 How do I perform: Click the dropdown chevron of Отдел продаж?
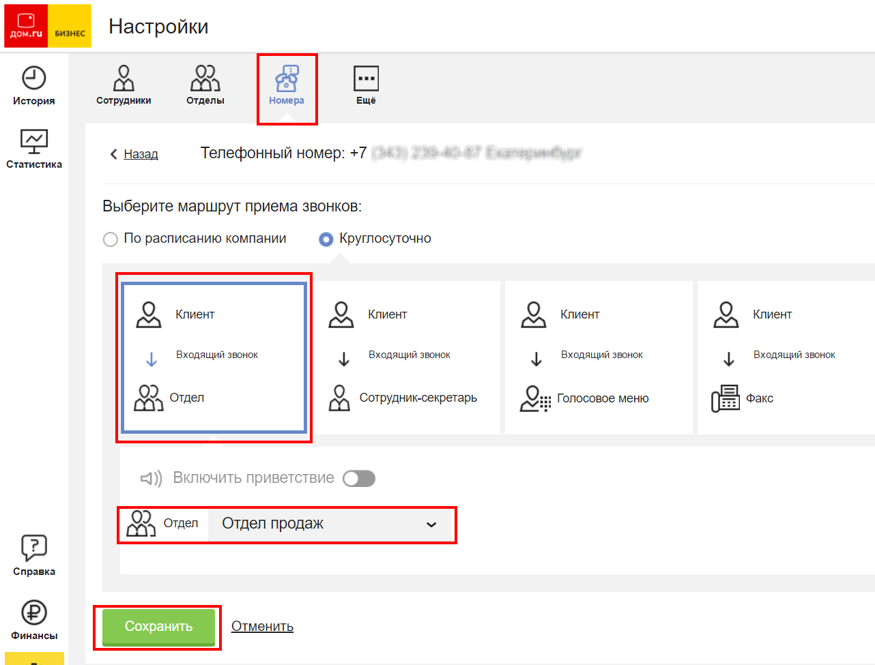point(431,524)
